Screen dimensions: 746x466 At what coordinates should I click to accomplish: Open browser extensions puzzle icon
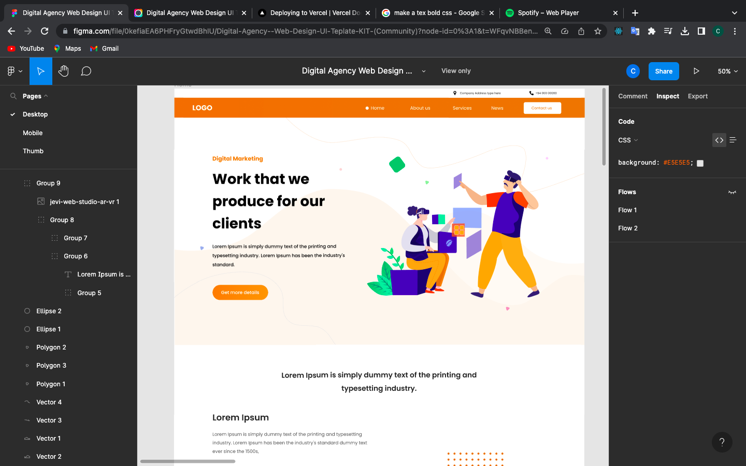point(652,31)
